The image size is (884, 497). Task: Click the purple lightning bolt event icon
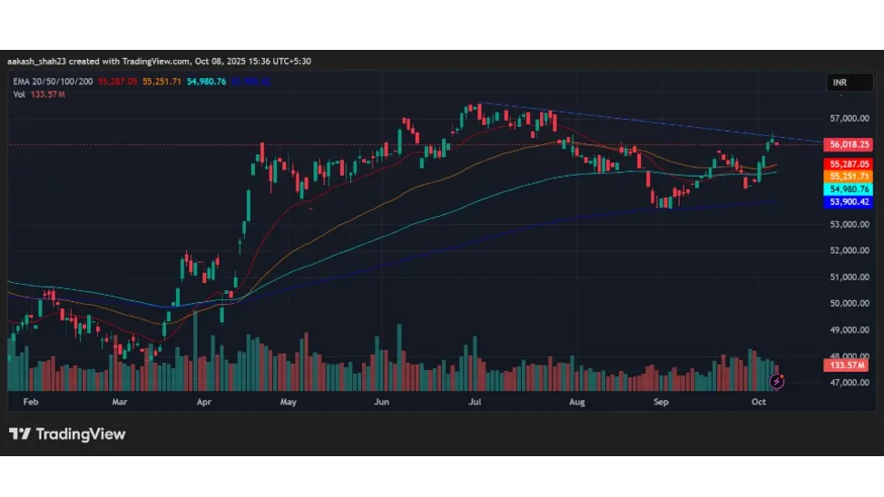(776, 381)
